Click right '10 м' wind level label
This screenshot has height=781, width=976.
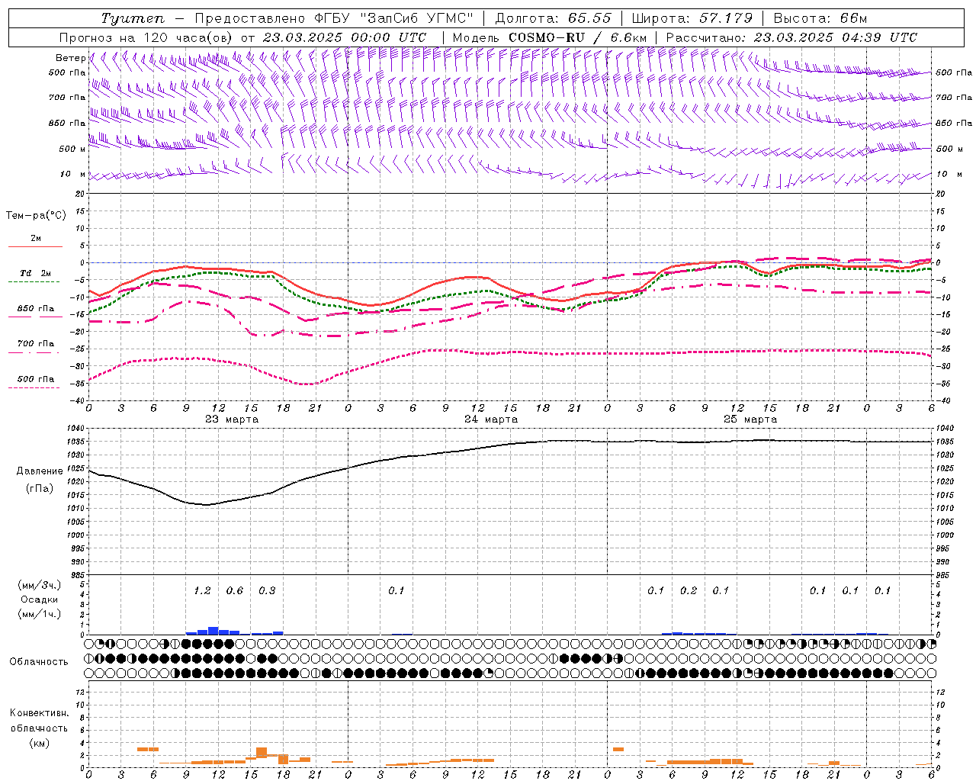949,174
